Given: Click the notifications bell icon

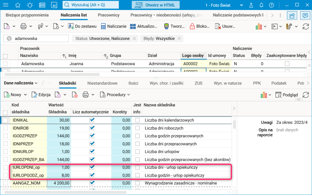Looking at the screenshot, I should [261, 5].
